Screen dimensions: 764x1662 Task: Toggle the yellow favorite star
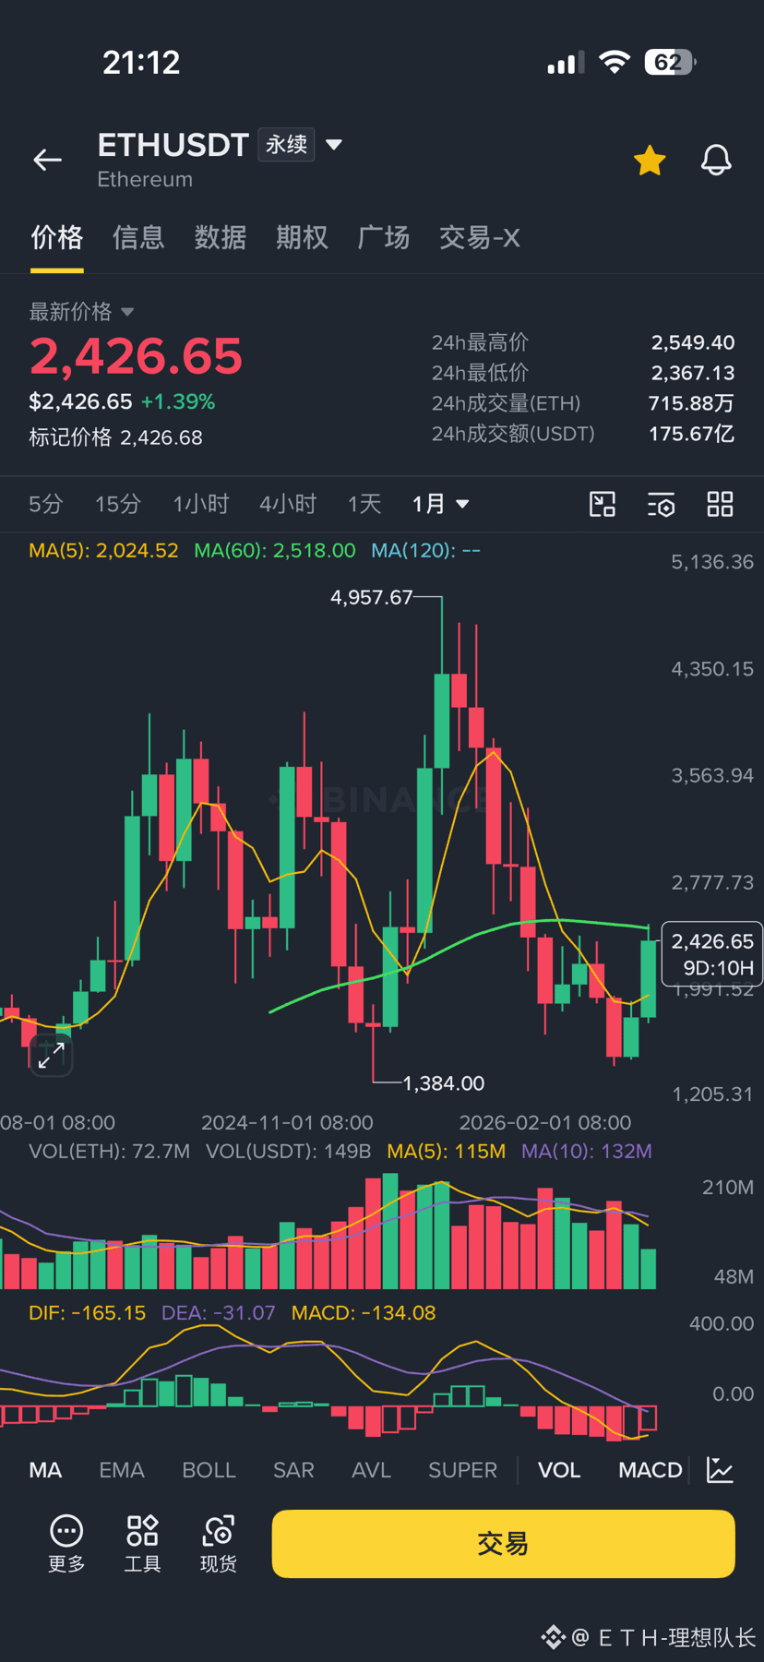[650, 161]
